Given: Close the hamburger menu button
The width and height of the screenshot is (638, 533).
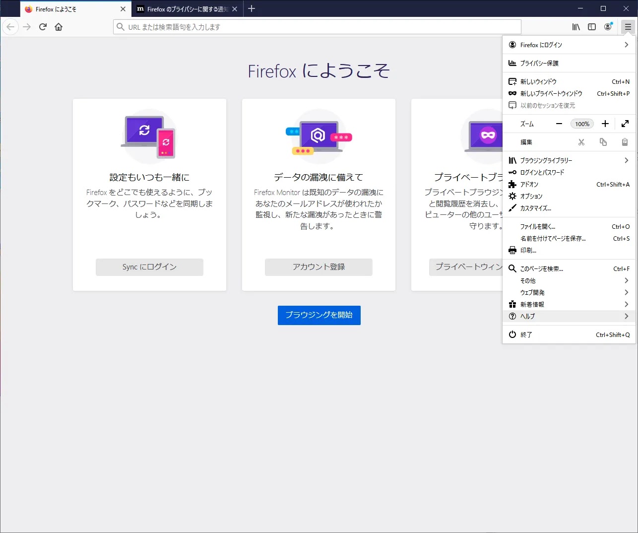Looking at the screenshot, I should pyautogui.click(x=628, y=27).
